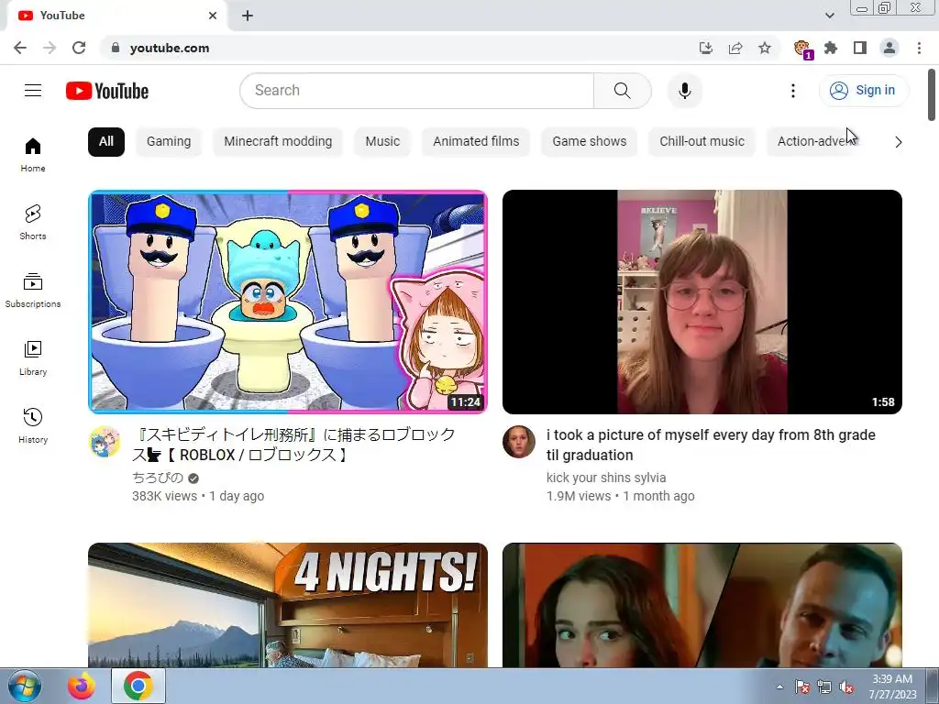The width and height of the screenshot is (939, 704).
Task: Open Shorts in sidebar
Action: [33, 223]
